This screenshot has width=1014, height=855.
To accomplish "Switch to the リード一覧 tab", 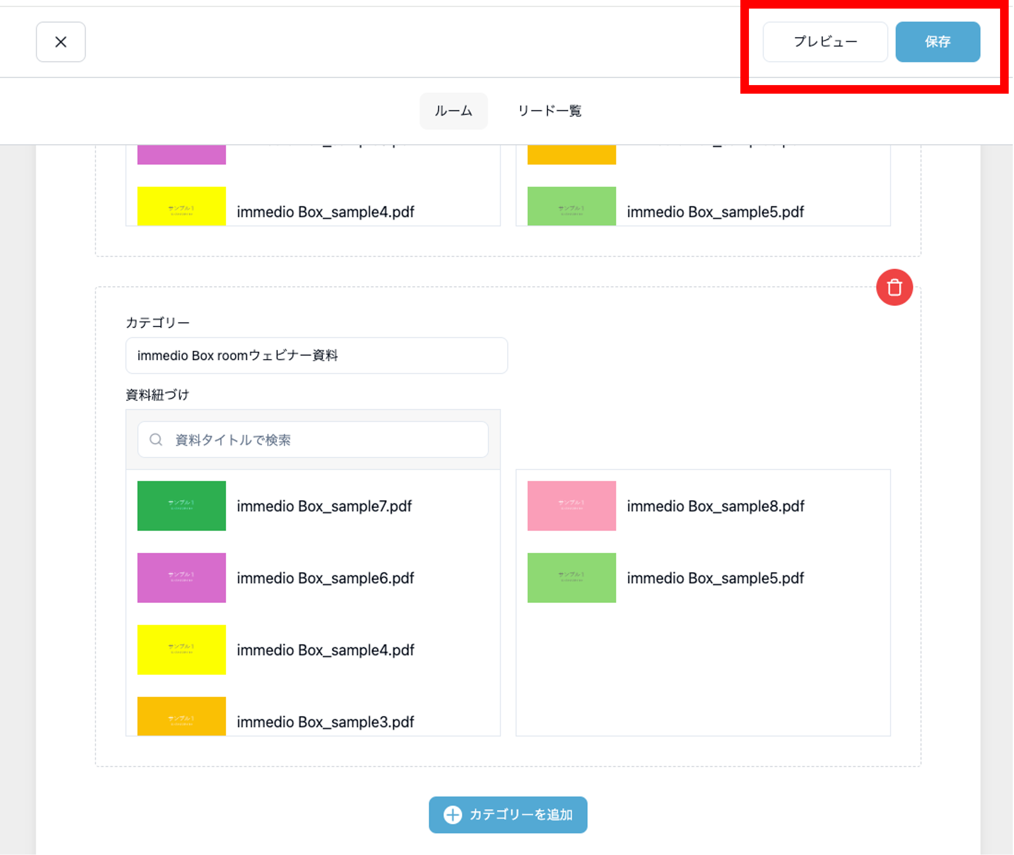I will point(549,111).
